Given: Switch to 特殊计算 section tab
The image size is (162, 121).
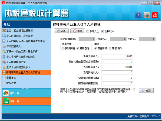Looking at the screenshot, I should pyautogui.click(x=26, y=101).
